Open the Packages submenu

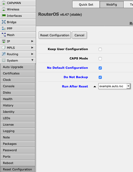click(18, 144)
